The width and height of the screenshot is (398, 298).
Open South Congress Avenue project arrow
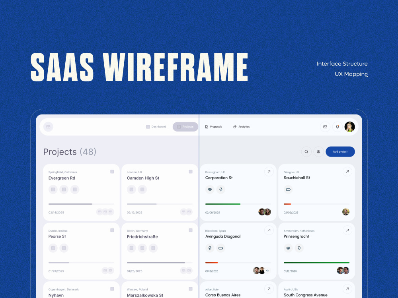point(347,288)
